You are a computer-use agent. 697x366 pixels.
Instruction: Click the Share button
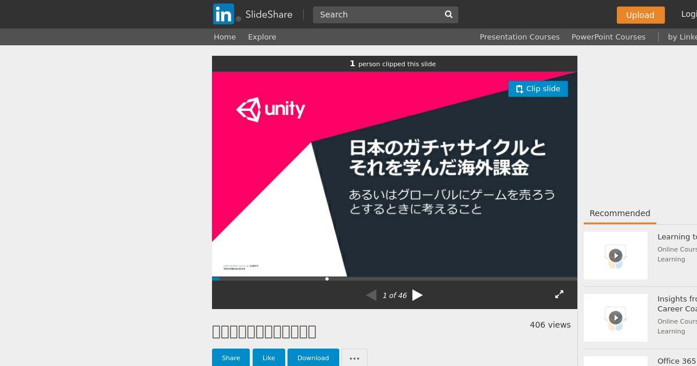231,358
